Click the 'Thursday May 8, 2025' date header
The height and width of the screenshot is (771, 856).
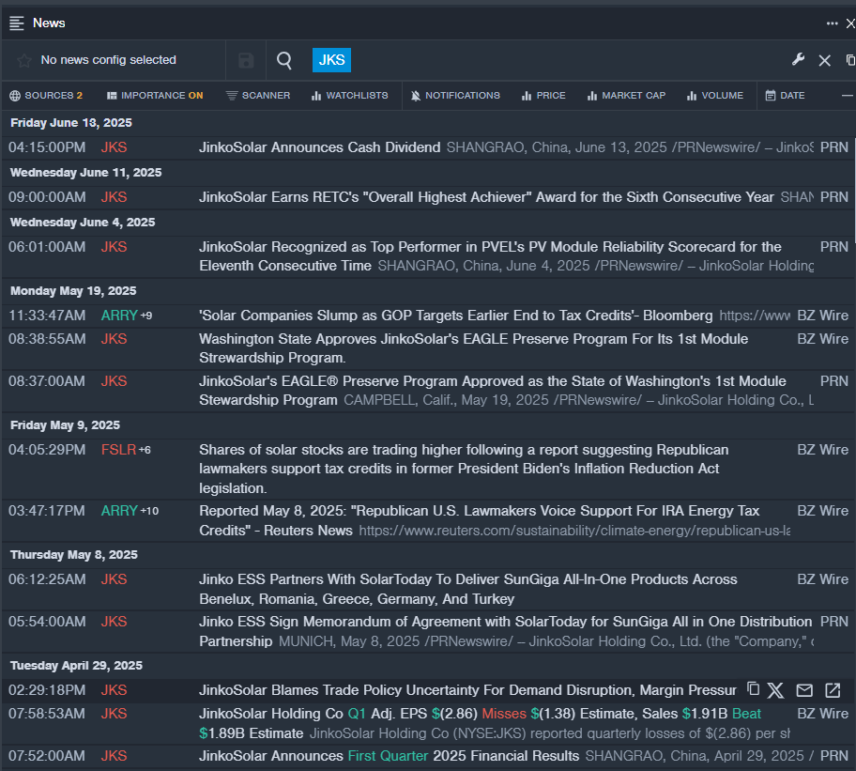[74, 555]
